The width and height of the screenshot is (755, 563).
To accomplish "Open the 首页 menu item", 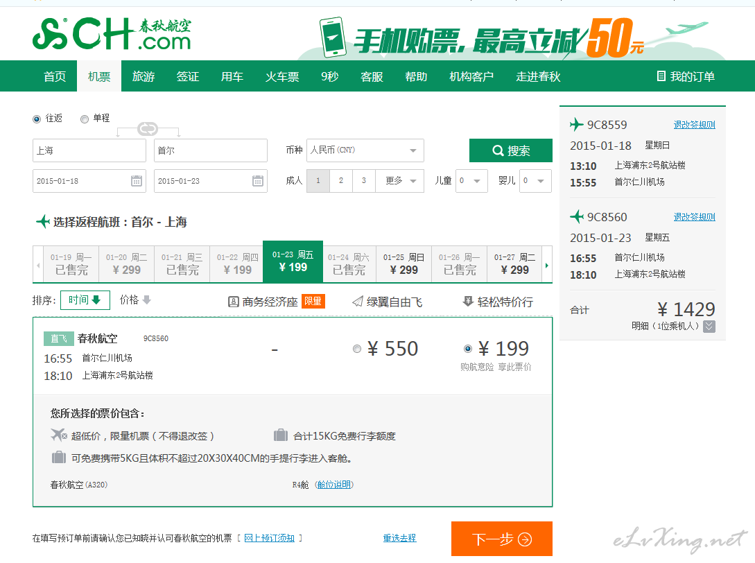I will click(x=54, y=76).
